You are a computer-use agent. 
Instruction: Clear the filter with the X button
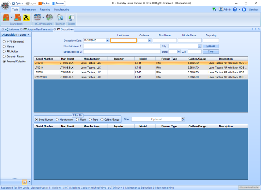[x=183, y=119]
